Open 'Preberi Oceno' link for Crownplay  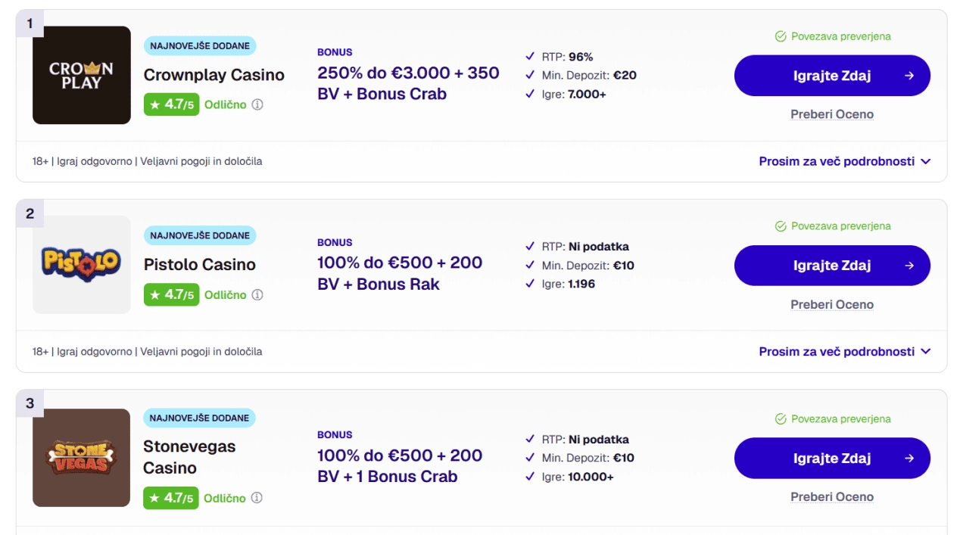(832, 114)
